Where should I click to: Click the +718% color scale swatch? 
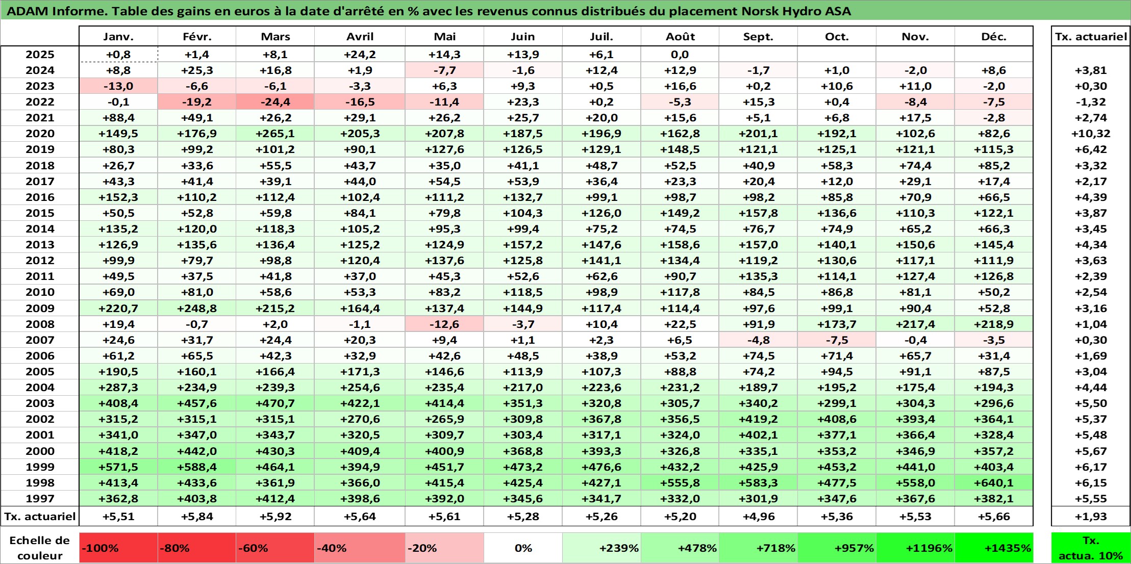[759, 548]
